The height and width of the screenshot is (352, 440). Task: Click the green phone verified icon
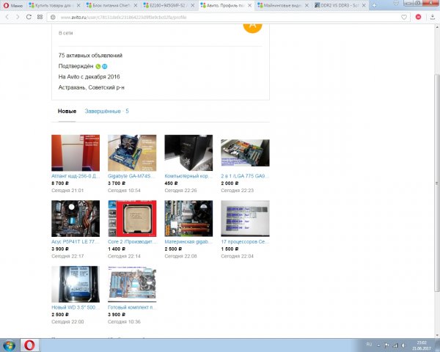coord(98,66)
